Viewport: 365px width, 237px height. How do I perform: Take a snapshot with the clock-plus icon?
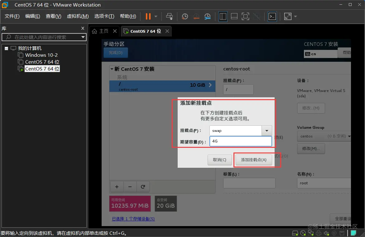tap(185, 16)
